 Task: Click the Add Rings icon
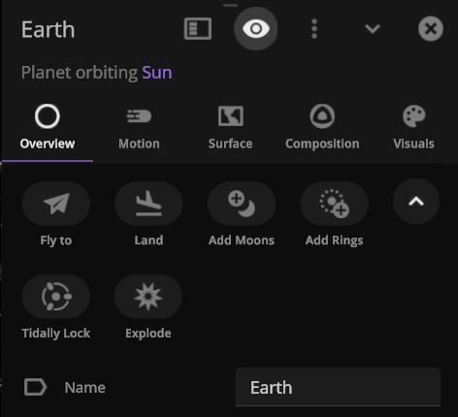coord(334,204)
